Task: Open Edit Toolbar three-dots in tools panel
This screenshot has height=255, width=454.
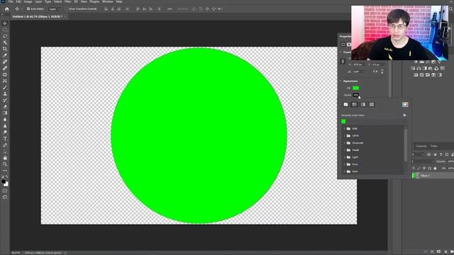Action: (x=5, y=171)
